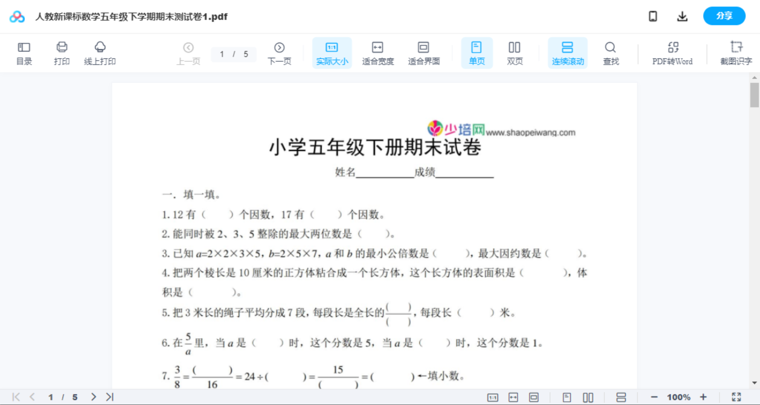
Task: Click the 分享 share button
Action: tap(724, 16)
